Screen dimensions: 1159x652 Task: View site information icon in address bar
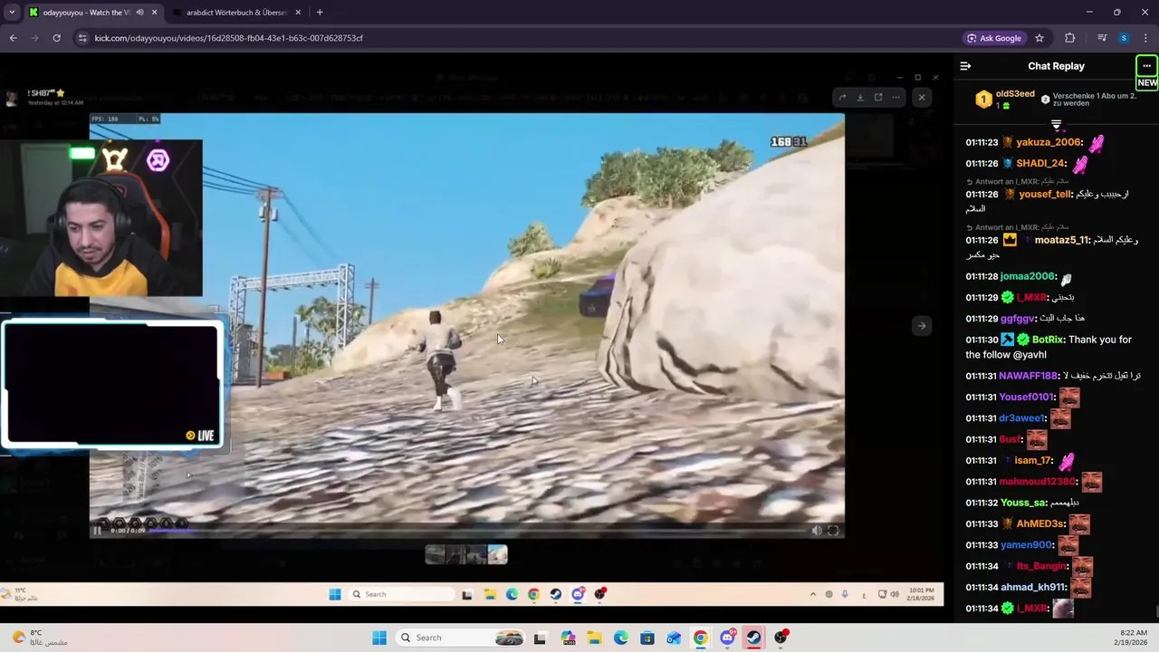click(x=82, y=38)
